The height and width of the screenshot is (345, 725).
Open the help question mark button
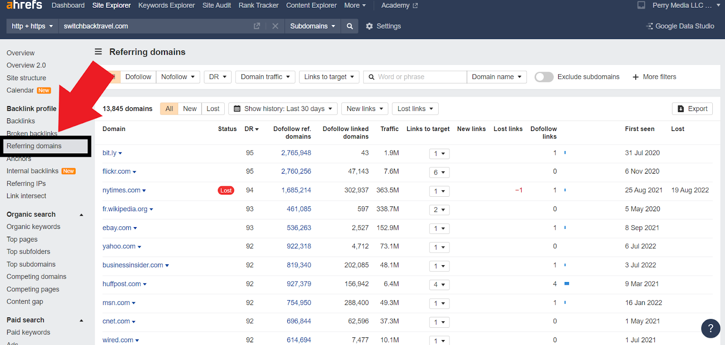point(710,328)
